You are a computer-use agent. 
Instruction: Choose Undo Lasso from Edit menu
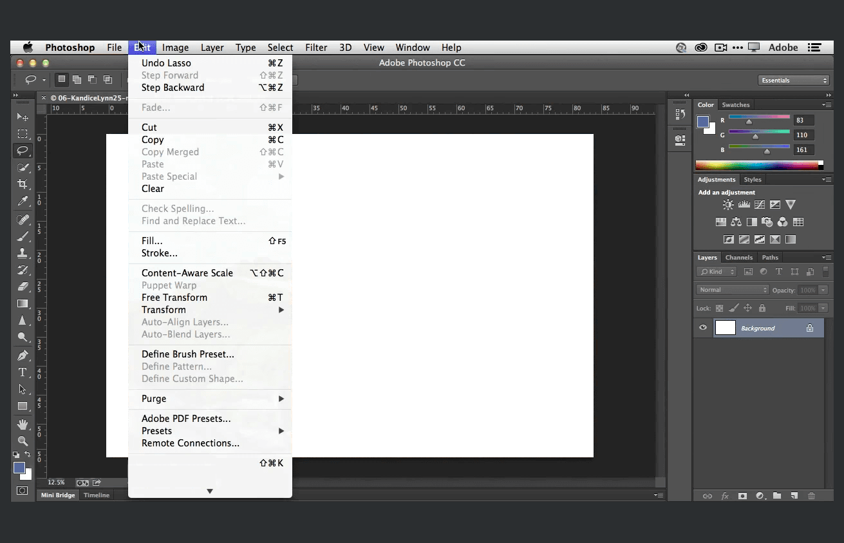tap(210, 63)
